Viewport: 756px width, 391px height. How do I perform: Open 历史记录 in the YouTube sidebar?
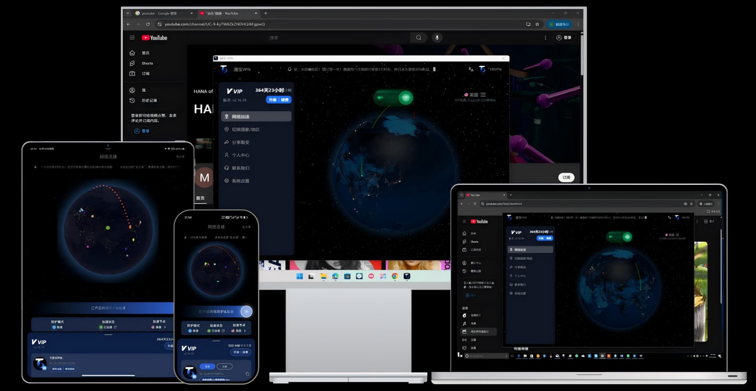pyautogui.click(x=150, y=101)
